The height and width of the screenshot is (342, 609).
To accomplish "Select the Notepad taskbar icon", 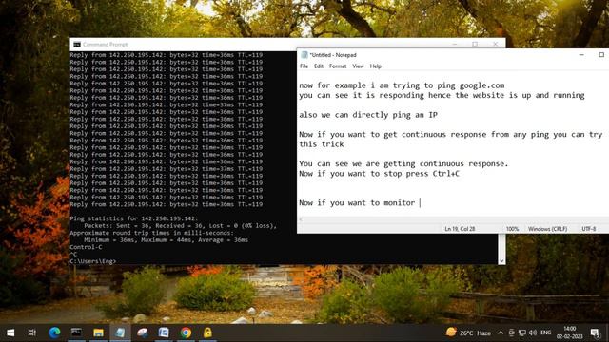I will click(120, 332).
